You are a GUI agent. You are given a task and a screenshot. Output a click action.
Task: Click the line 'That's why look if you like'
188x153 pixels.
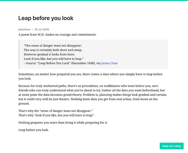tap(56, 115)
